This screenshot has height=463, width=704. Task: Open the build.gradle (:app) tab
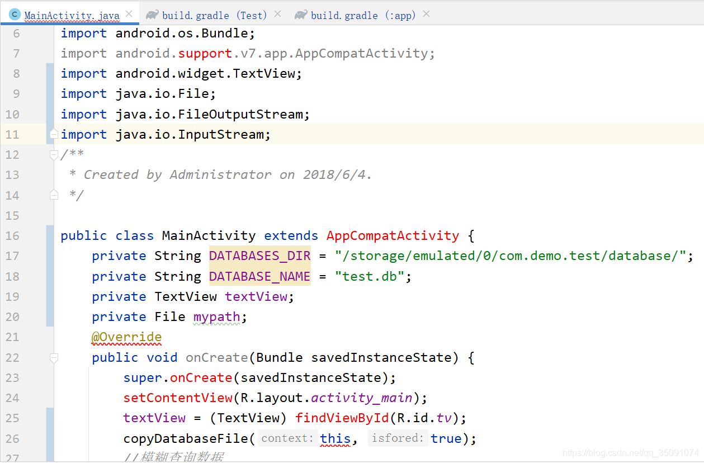click(363, 15)
